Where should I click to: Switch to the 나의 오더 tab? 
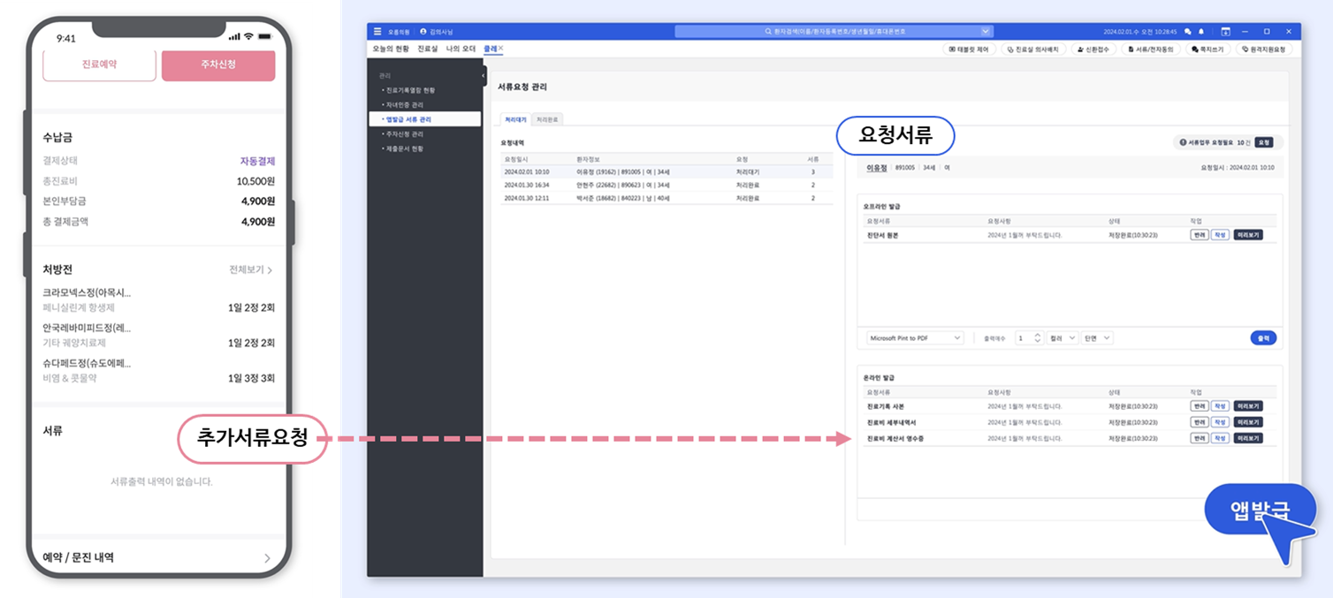coord(461,49)
